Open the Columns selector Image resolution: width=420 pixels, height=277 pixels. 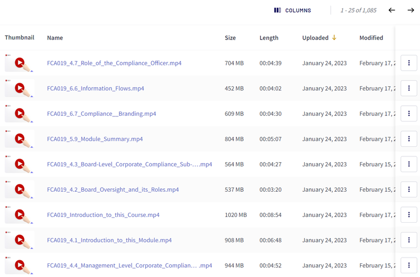293,11
